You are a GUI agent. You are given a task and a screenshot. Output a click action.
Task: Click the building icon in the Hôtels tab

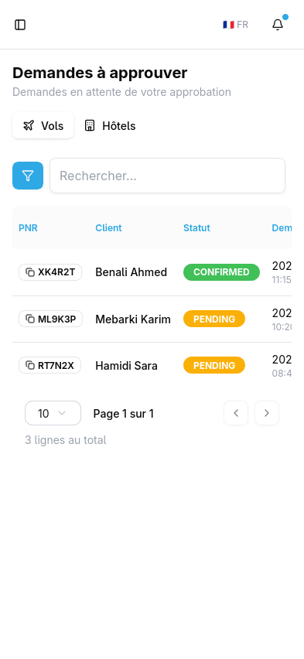coord(90,125)
